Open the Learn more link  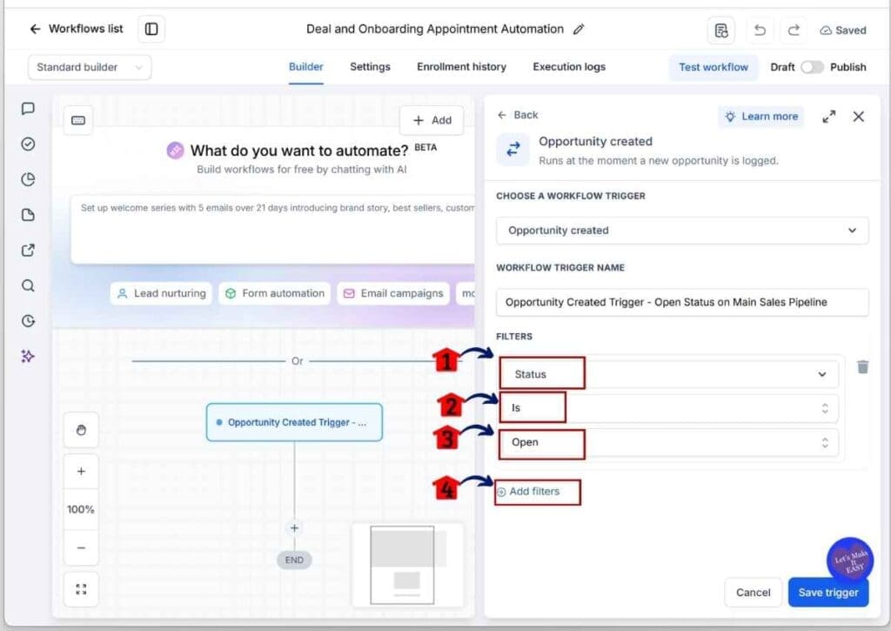[760, 117]
